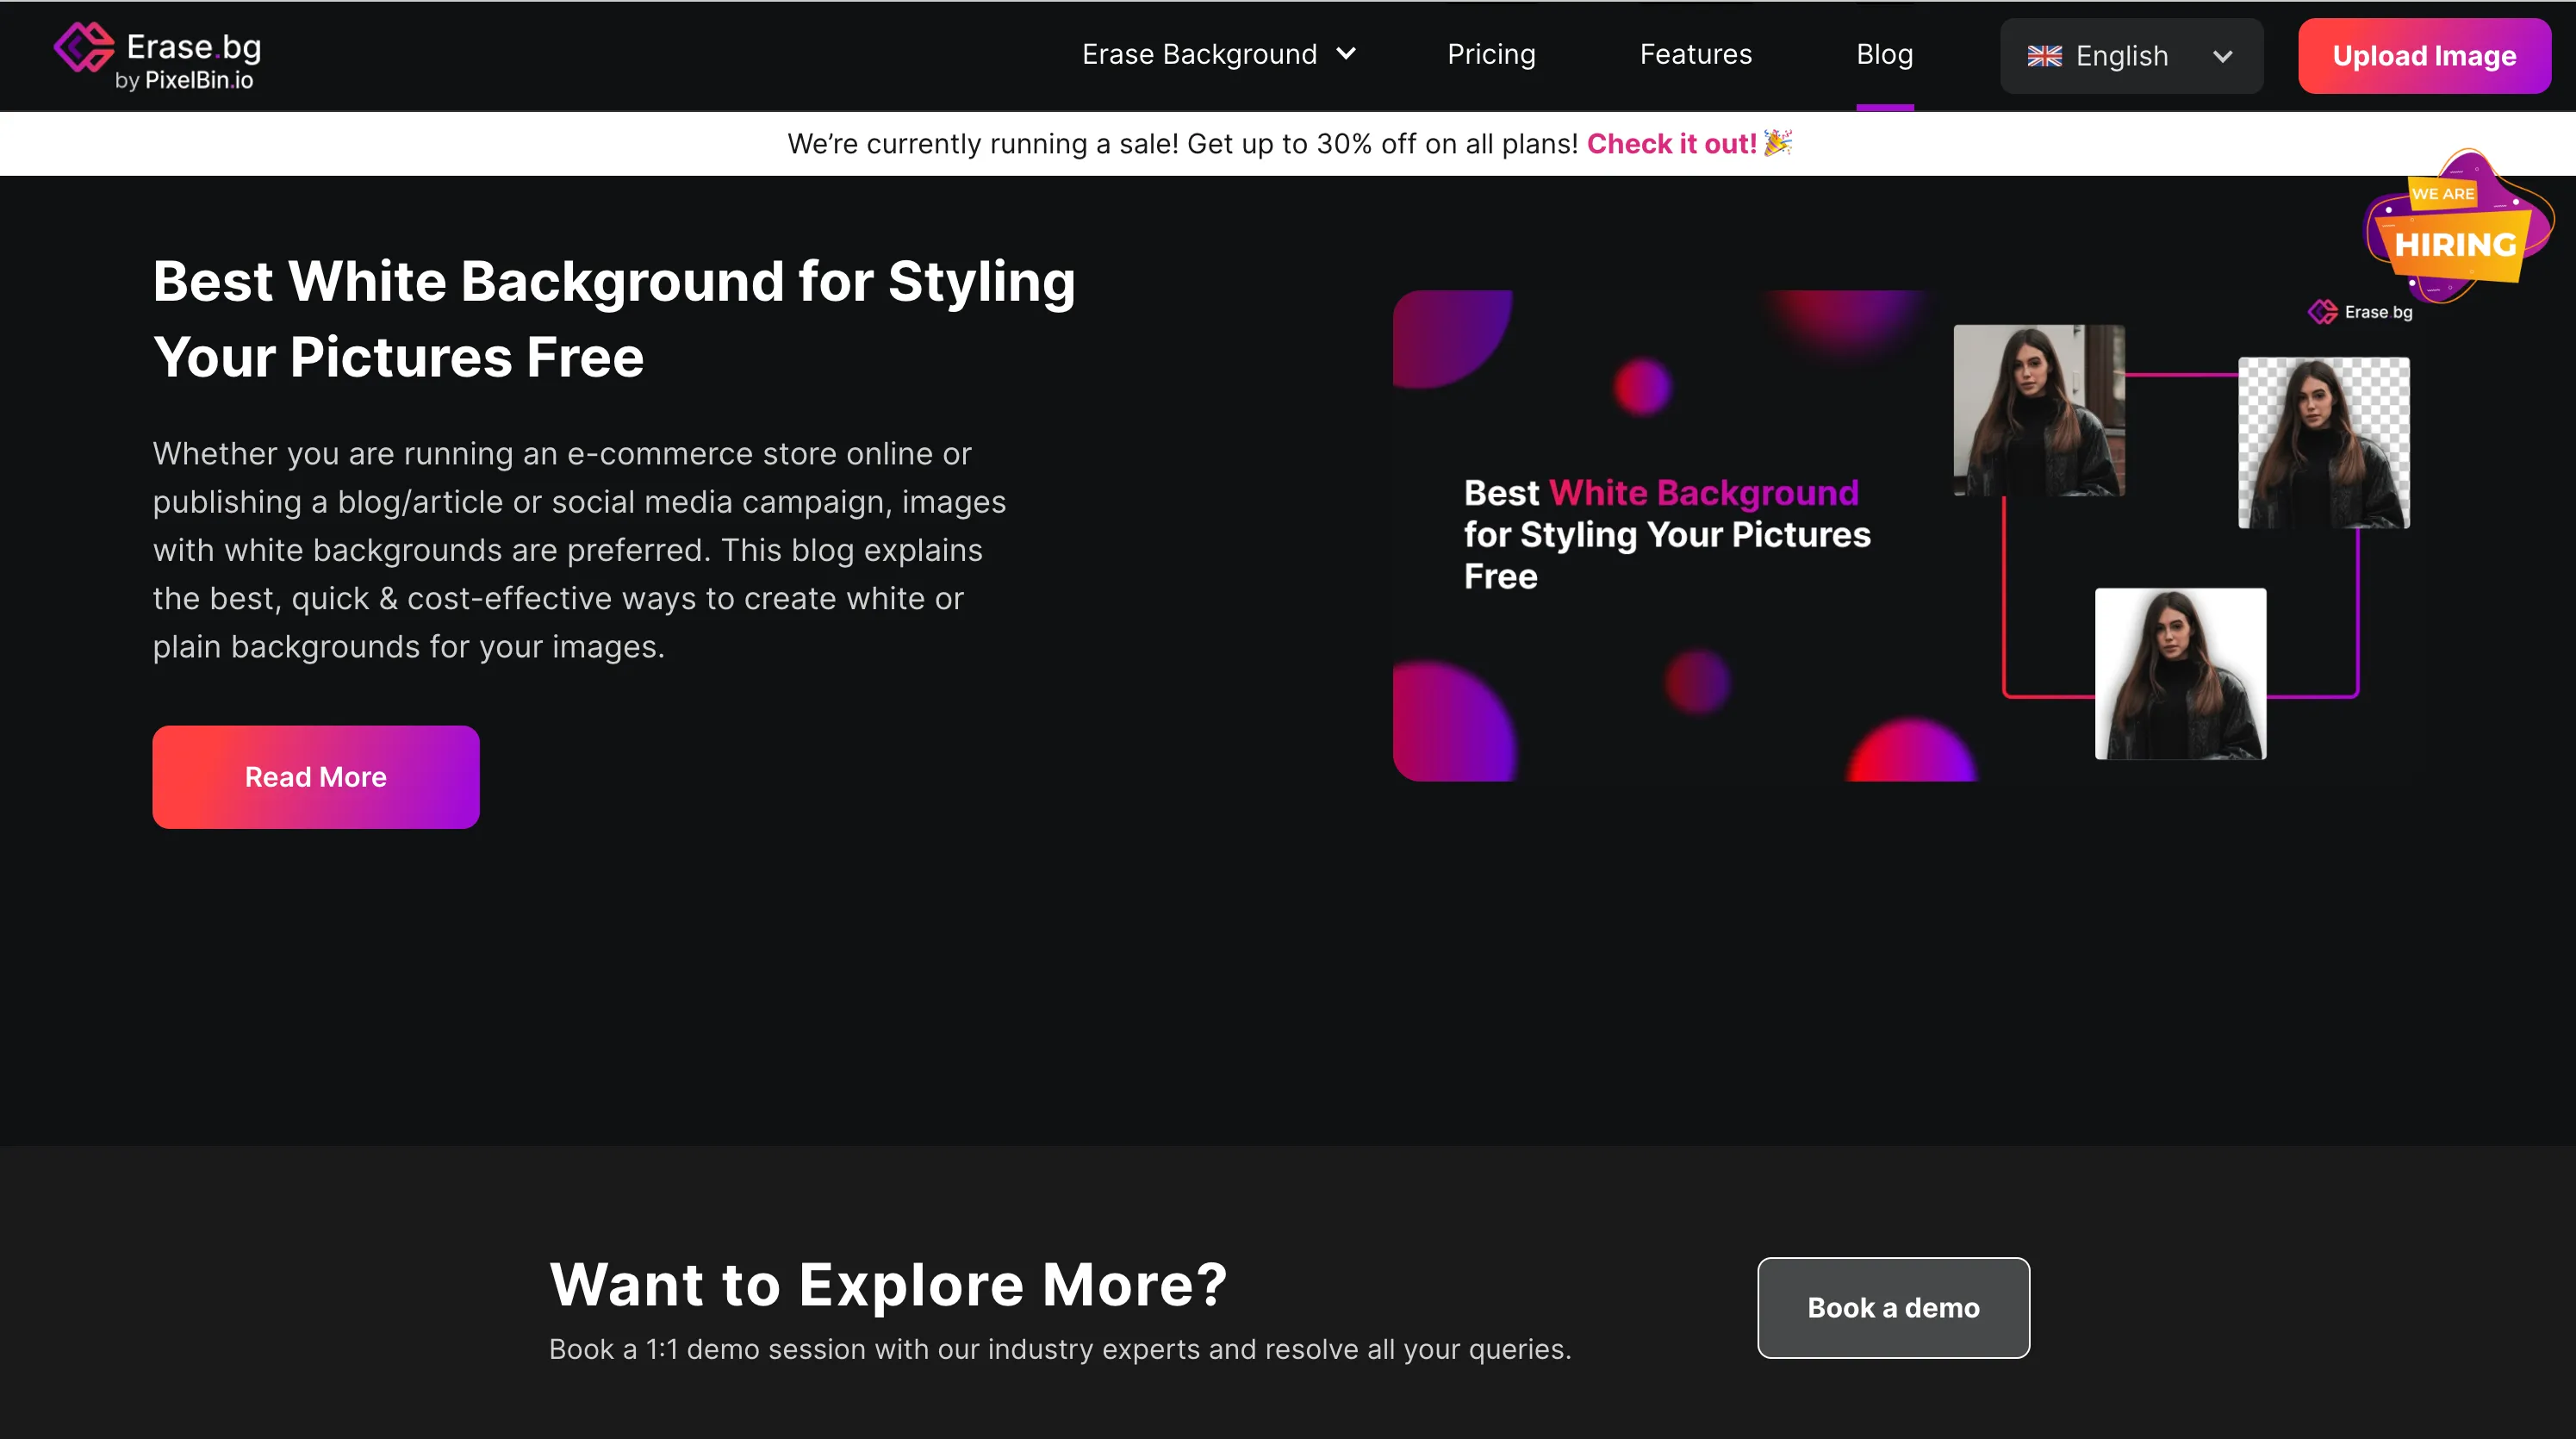The width and height of the screenshot is (2576, 1439).
Task: Expand the Erase Background menu chevron
Action: coord(1346,54)
